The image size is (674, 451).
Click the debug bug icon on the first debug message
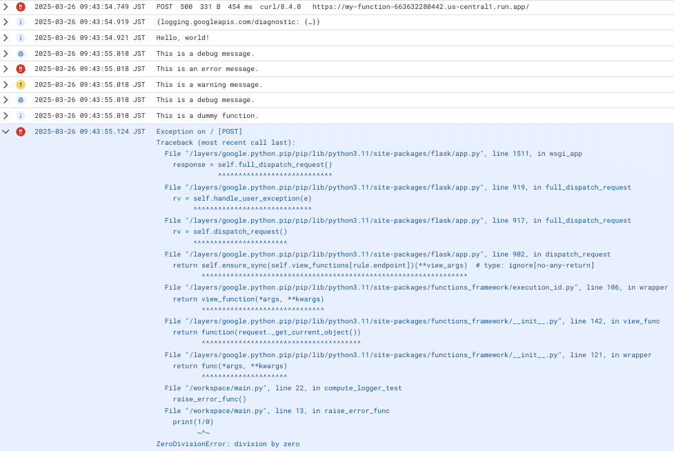(20, 53)
